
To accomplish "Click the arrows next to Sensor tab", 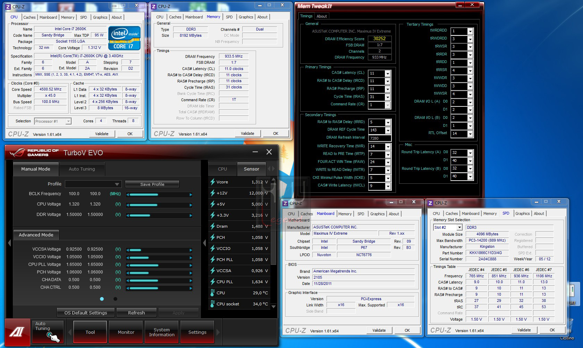I will (271, 169).
